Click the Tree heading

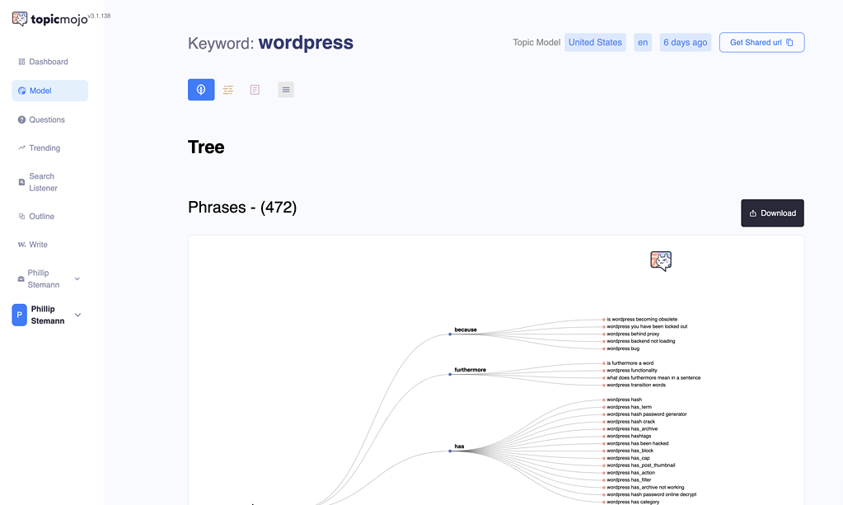[206, 147]
